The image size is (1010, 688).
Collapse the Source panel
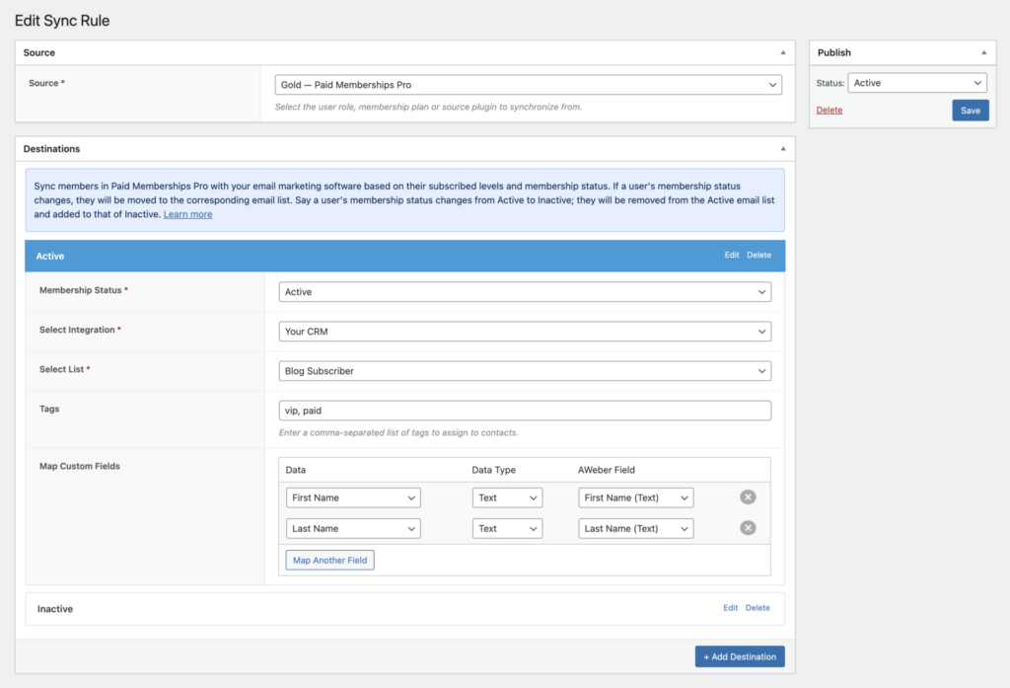782,53
